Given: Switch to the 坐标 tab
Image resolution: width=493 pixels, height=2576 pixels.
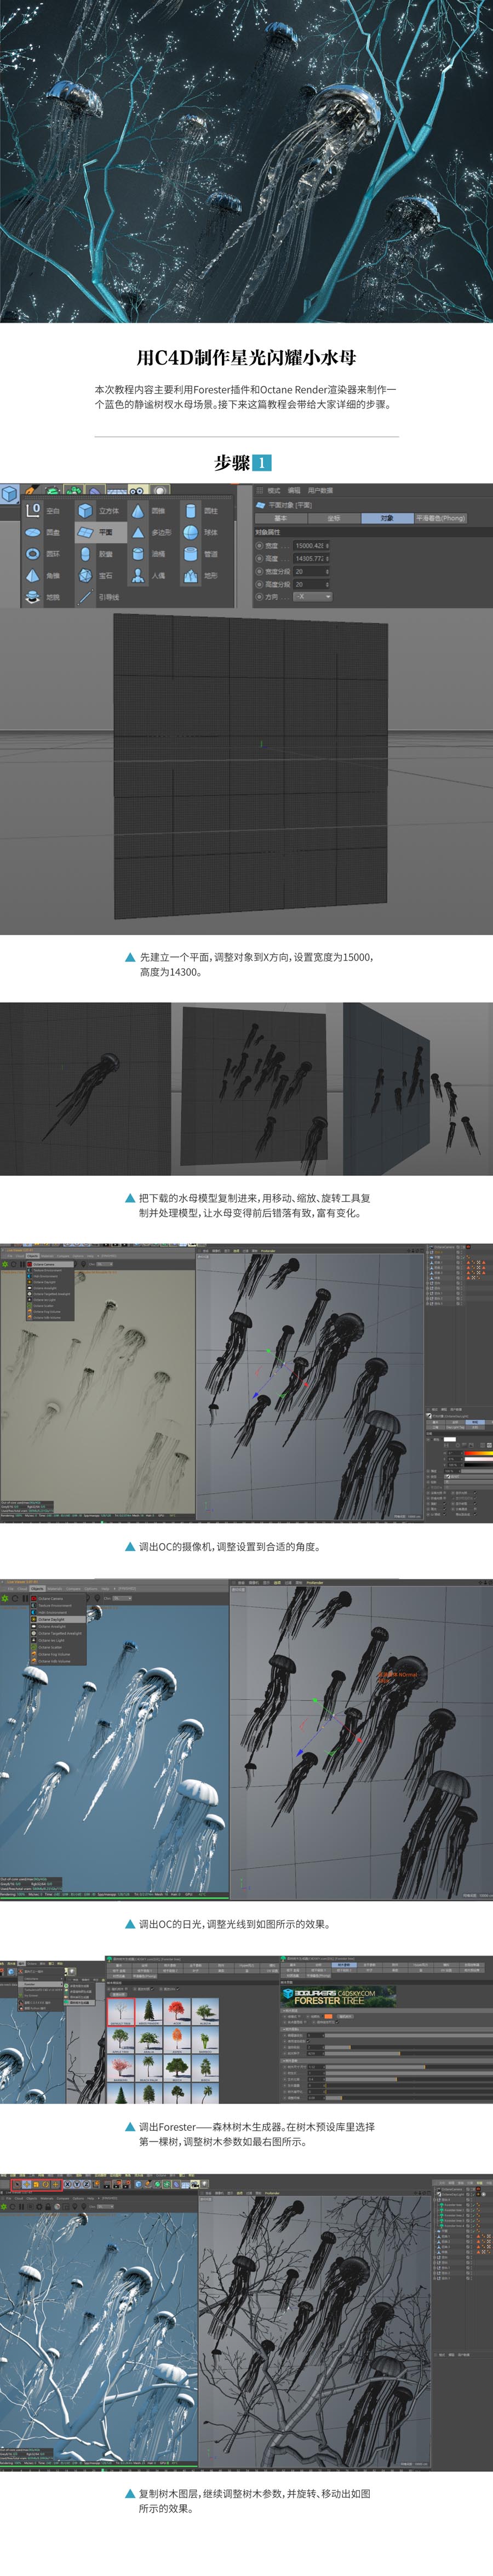Looking at the screenshot, I should [x=334, y=518].
